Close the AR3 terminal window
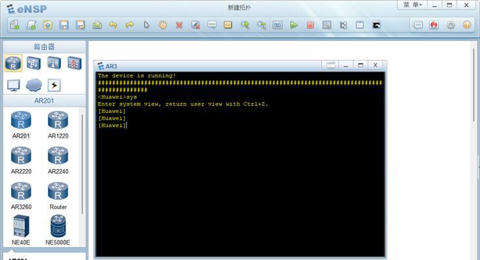The height and width of the screenshot is (260, 480). tap(375, 65)
